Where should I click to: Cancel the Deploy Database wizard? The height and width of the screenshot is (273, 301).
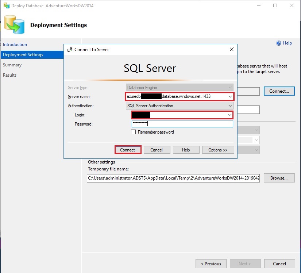(279, 264)
